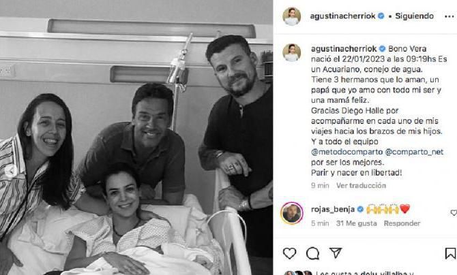Open agustinacherriok username in caption
Viewport: 457px width, 275px height.
(344, 48)
